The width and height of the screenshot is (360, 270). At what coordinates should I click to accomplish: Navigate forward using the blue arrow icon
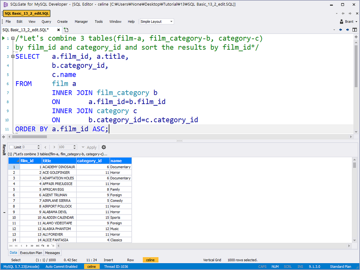coord(347,29)
